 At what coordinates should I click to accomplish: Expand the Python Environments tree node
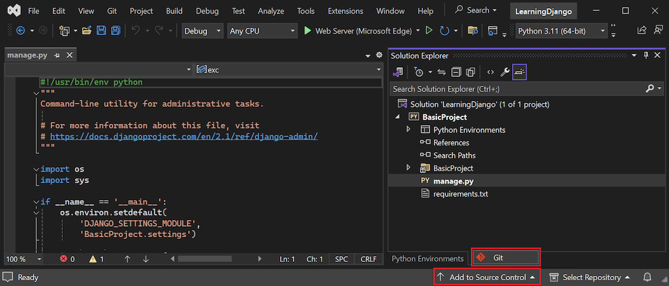click(x=409, y=130)
